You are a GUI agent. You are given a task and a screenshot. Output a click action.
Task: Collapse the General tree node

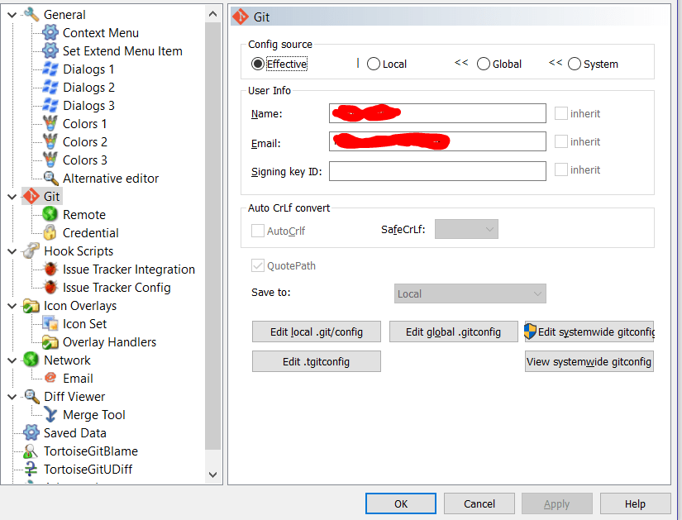tap(12, 15)
